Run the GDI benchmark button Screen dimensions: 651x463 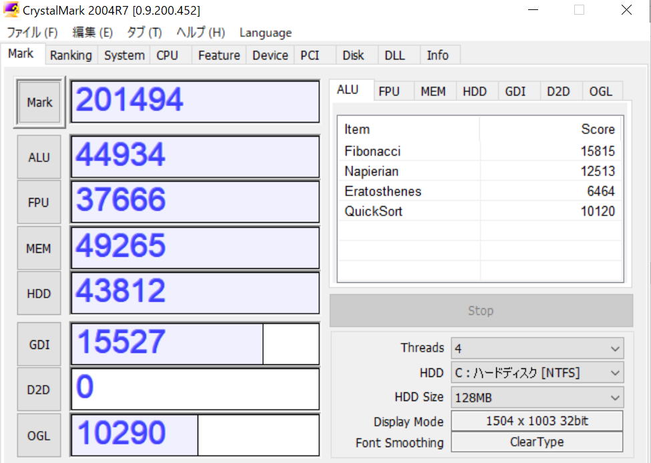(x=39, y=344)
